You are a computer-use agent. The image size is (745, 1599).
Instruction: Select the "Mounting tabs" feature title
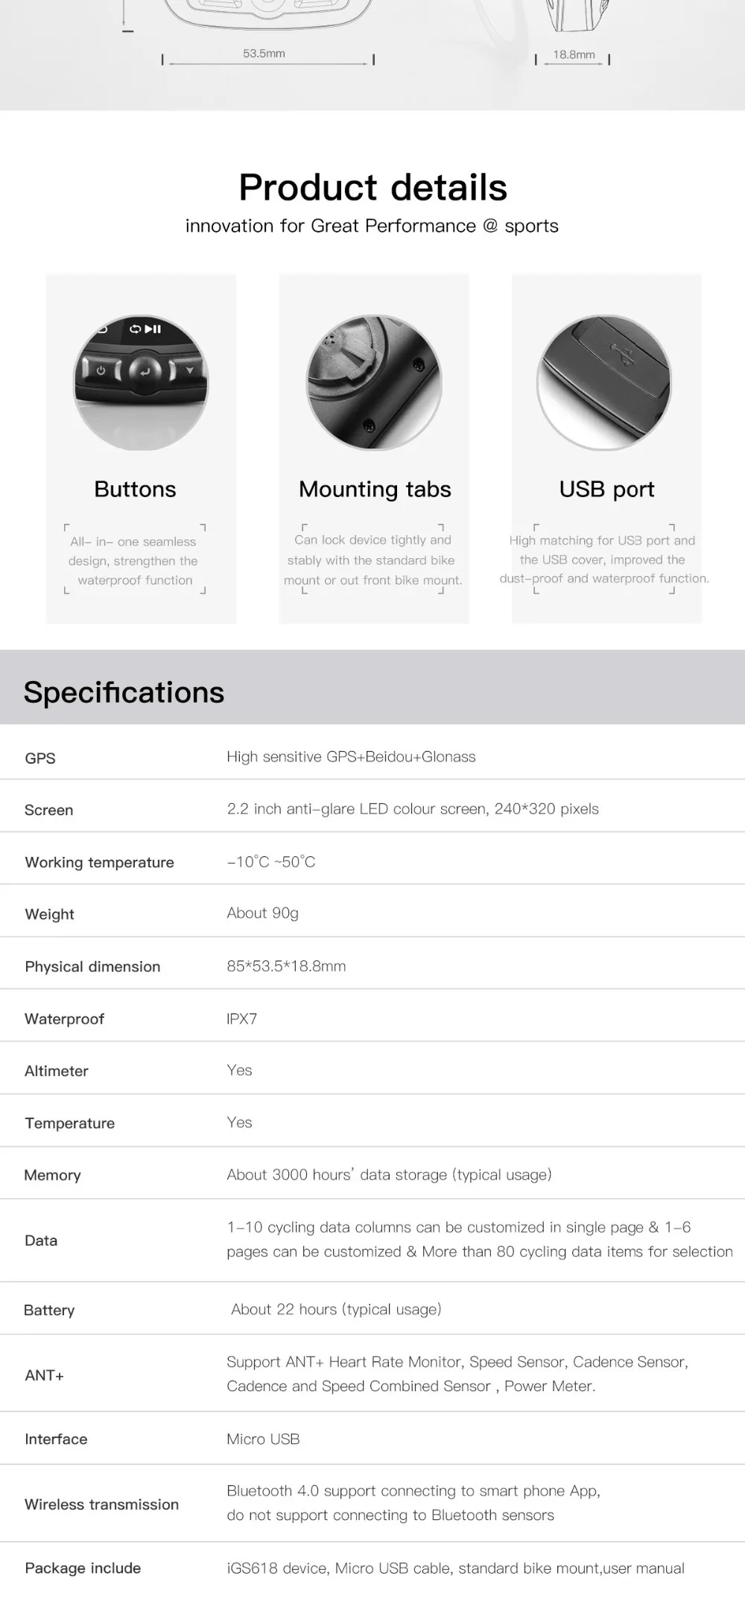(375, 490)
